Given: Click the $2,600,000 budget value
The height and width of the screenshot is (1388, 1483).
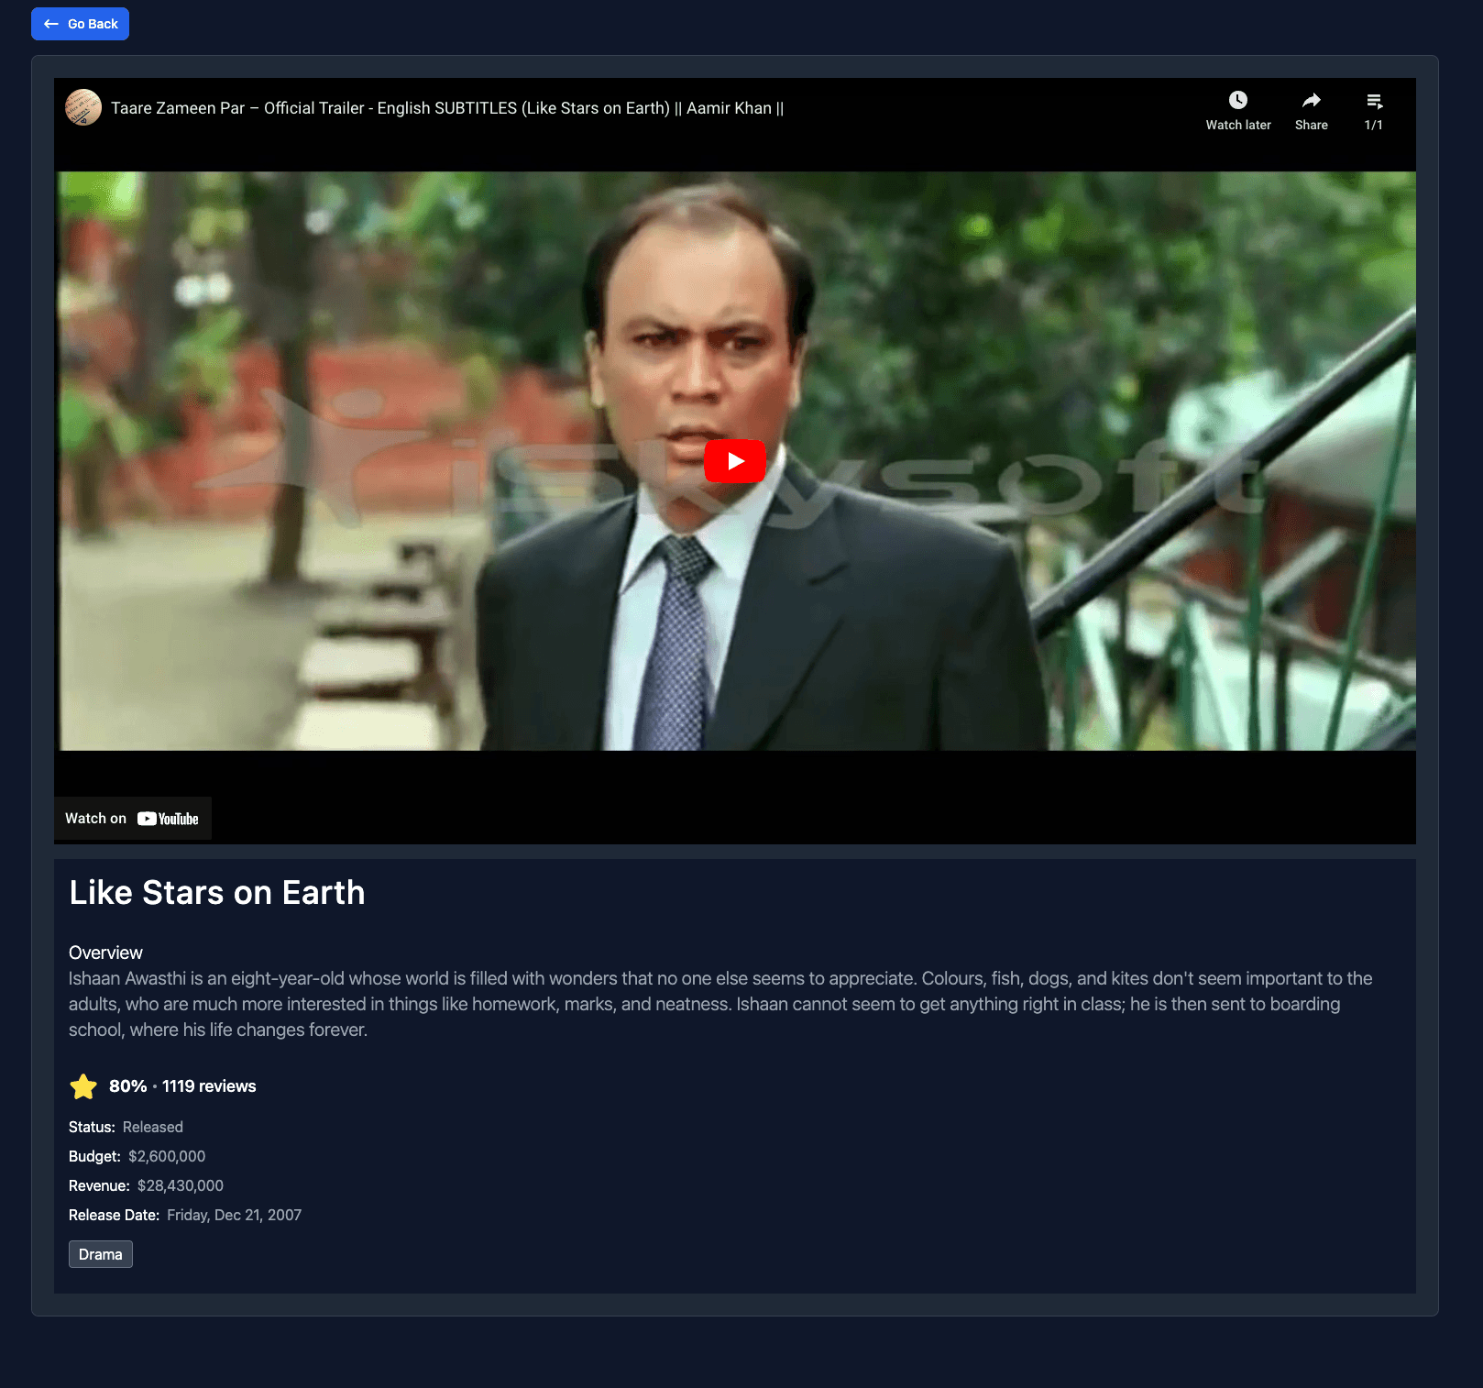Looking at the screenshot, I should click(167, 1156).
